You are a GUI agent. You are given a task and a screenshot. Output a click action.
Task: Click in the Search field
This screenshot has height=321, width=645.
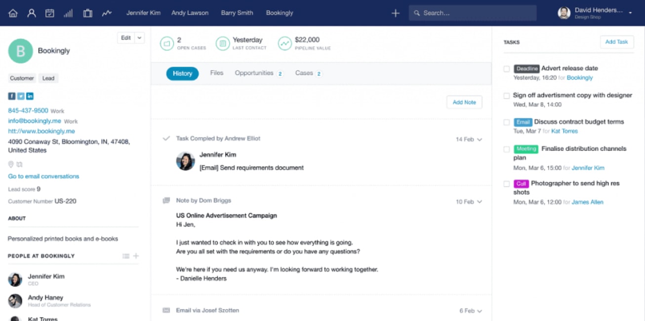[473, 13]
